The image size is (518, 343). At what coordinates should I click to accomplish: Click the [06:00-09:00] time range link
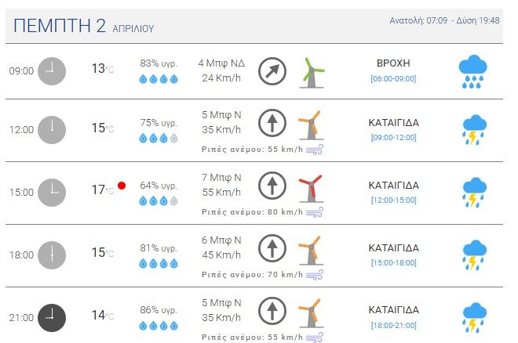(393, 78)
